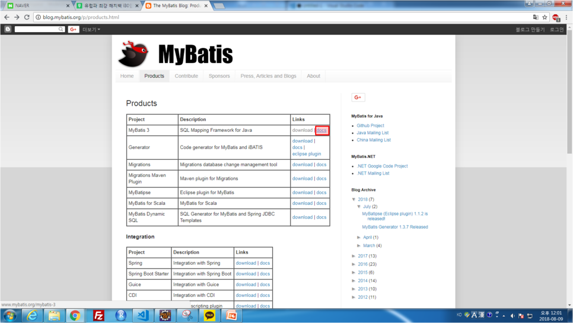Expand the 2012 blog archive
573x323 pixels.
354,297
